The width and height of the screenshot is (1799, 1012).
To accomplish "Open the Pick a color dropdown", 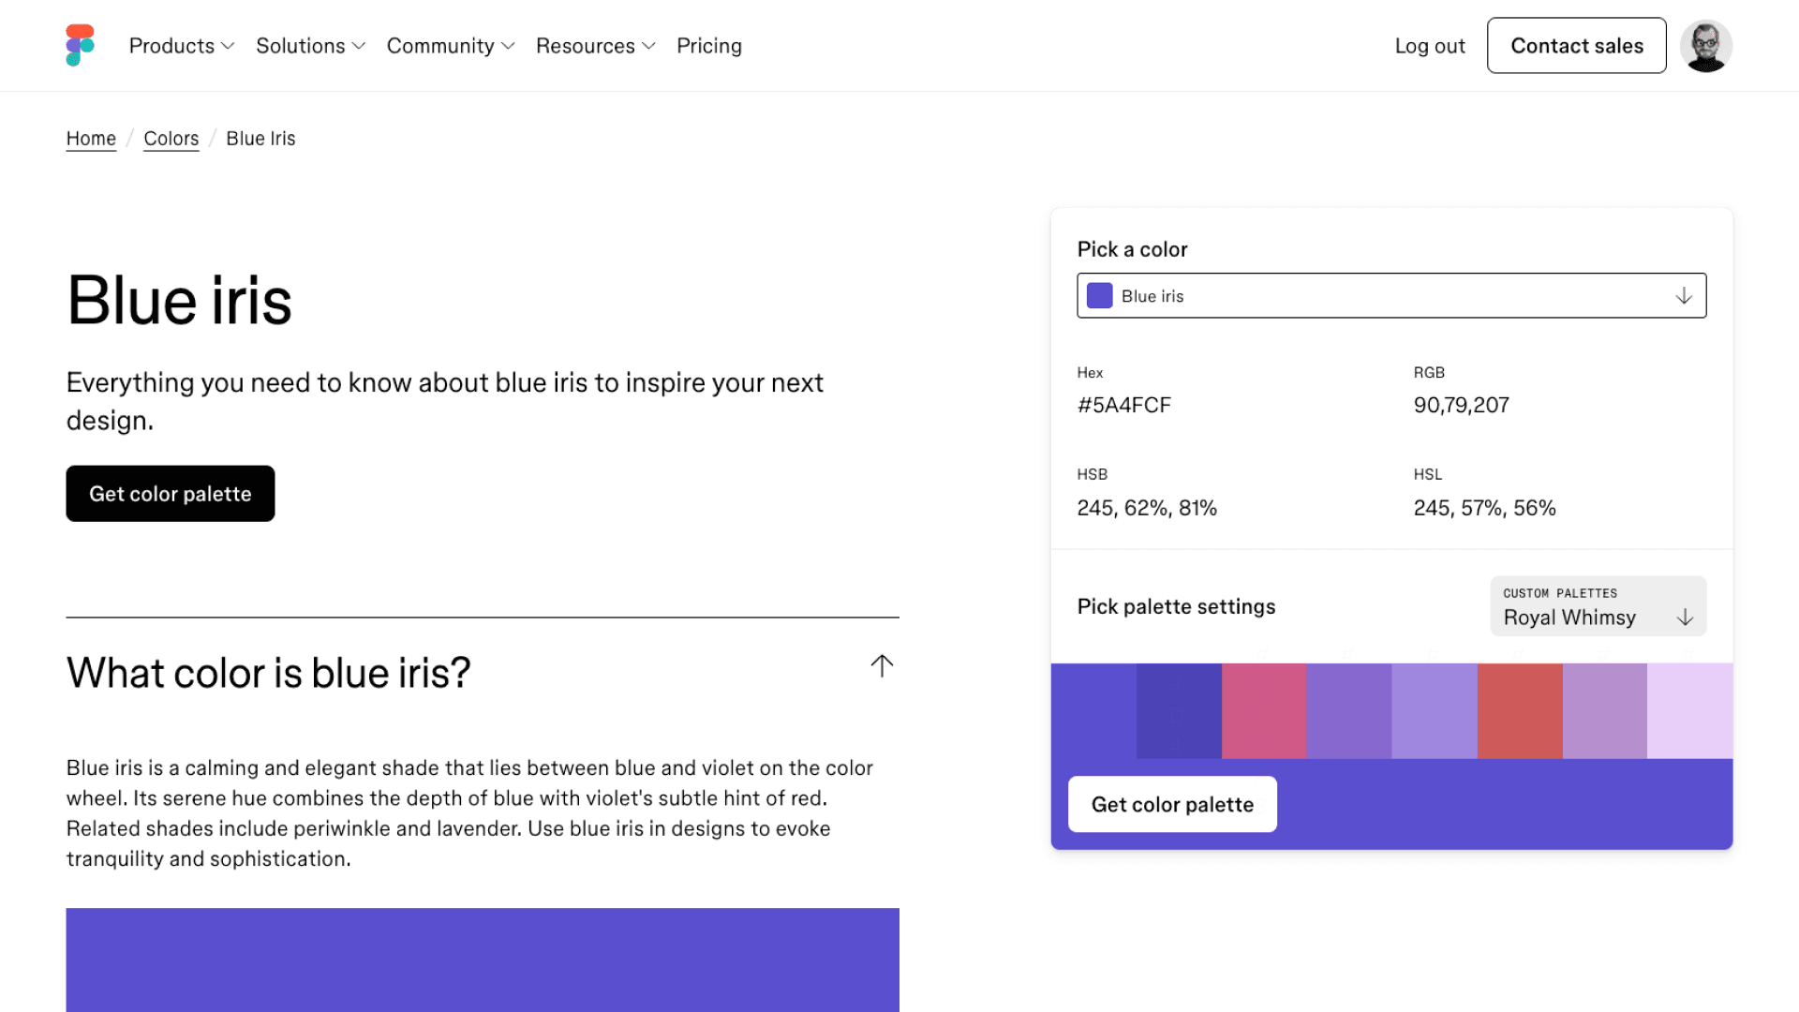I will tap(1391, 296).
